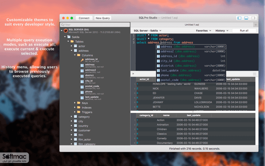The height and width of the screenshot is (166, 265).
Task: Click the Columns folder icon
Action: (x=79, y=55)
